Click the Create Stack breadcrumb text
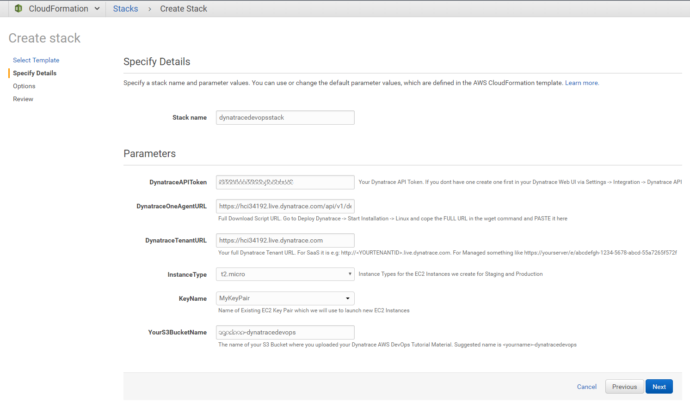690x401 pixels. pos(184,8)
